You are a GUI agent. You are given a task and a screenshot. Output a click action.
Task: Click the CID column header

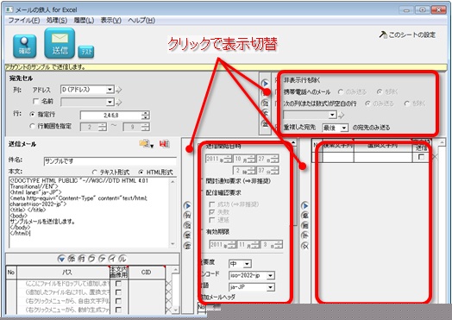[146, 273]
